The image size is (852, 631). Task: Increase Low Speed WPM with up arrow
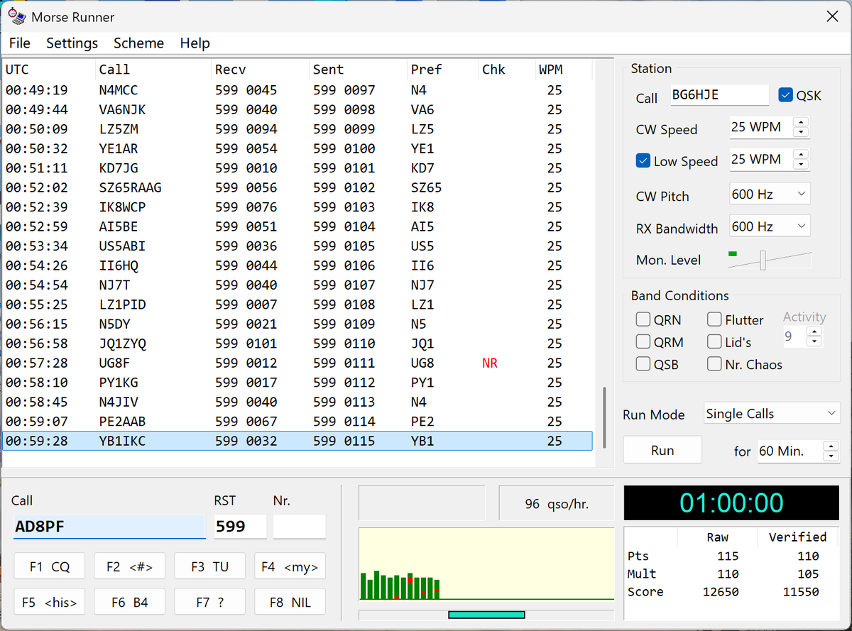coord(801,155)
